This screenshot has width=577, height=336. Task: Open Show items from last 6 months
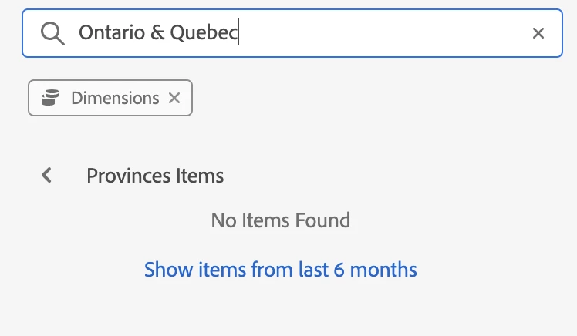(281, 270)
